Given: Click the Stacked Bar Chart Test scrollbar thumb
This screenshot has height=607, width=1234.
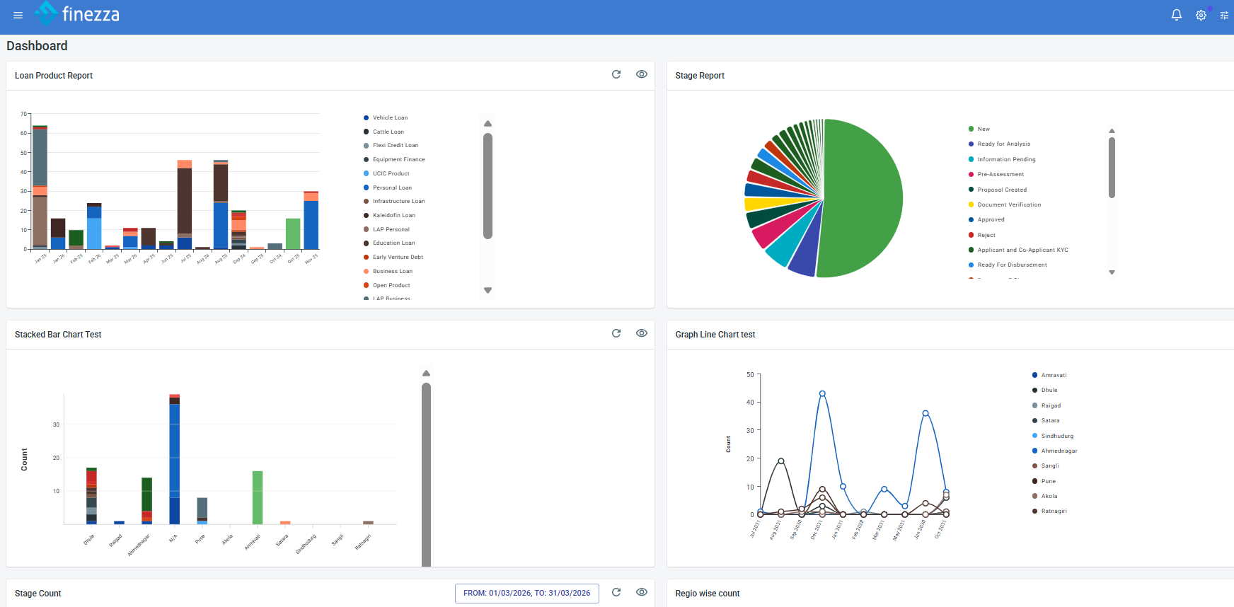Looking at the screenshot, I should 426,475.
